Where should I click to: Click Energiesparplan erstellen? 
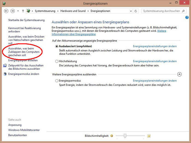[x=23, y=60]
